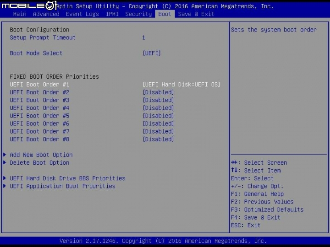
Task: Click the Select Item key hint
Action: (x=256, y=170)
